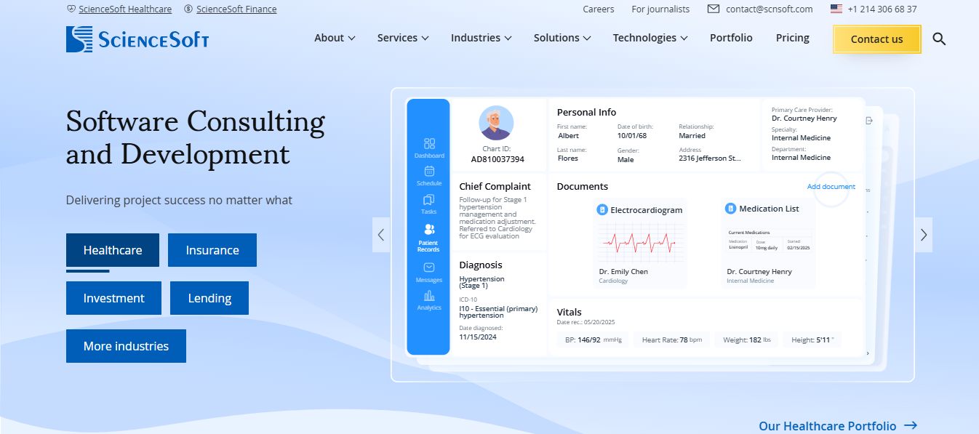Switch to the Lending industry tab
The height and width of the screenshot is (434, 979).
point(209,298)
